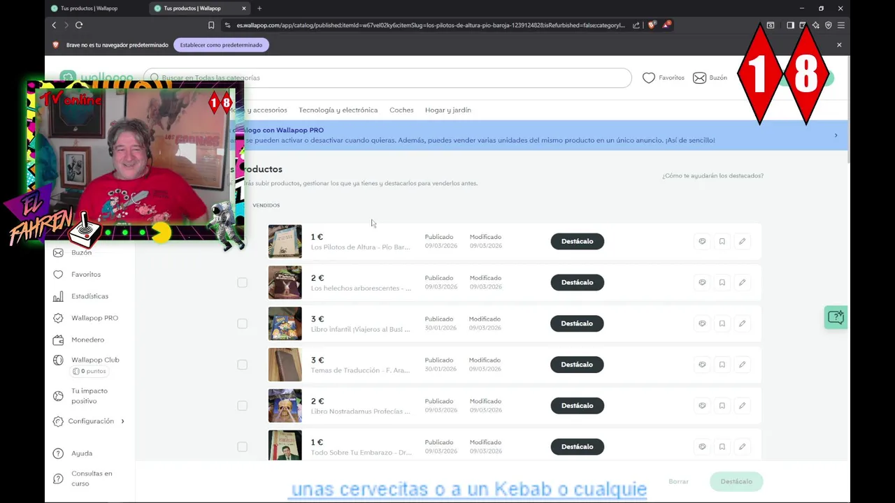
Task: Click Destácalo for Temas de Traducción
Action: (577, 365)
